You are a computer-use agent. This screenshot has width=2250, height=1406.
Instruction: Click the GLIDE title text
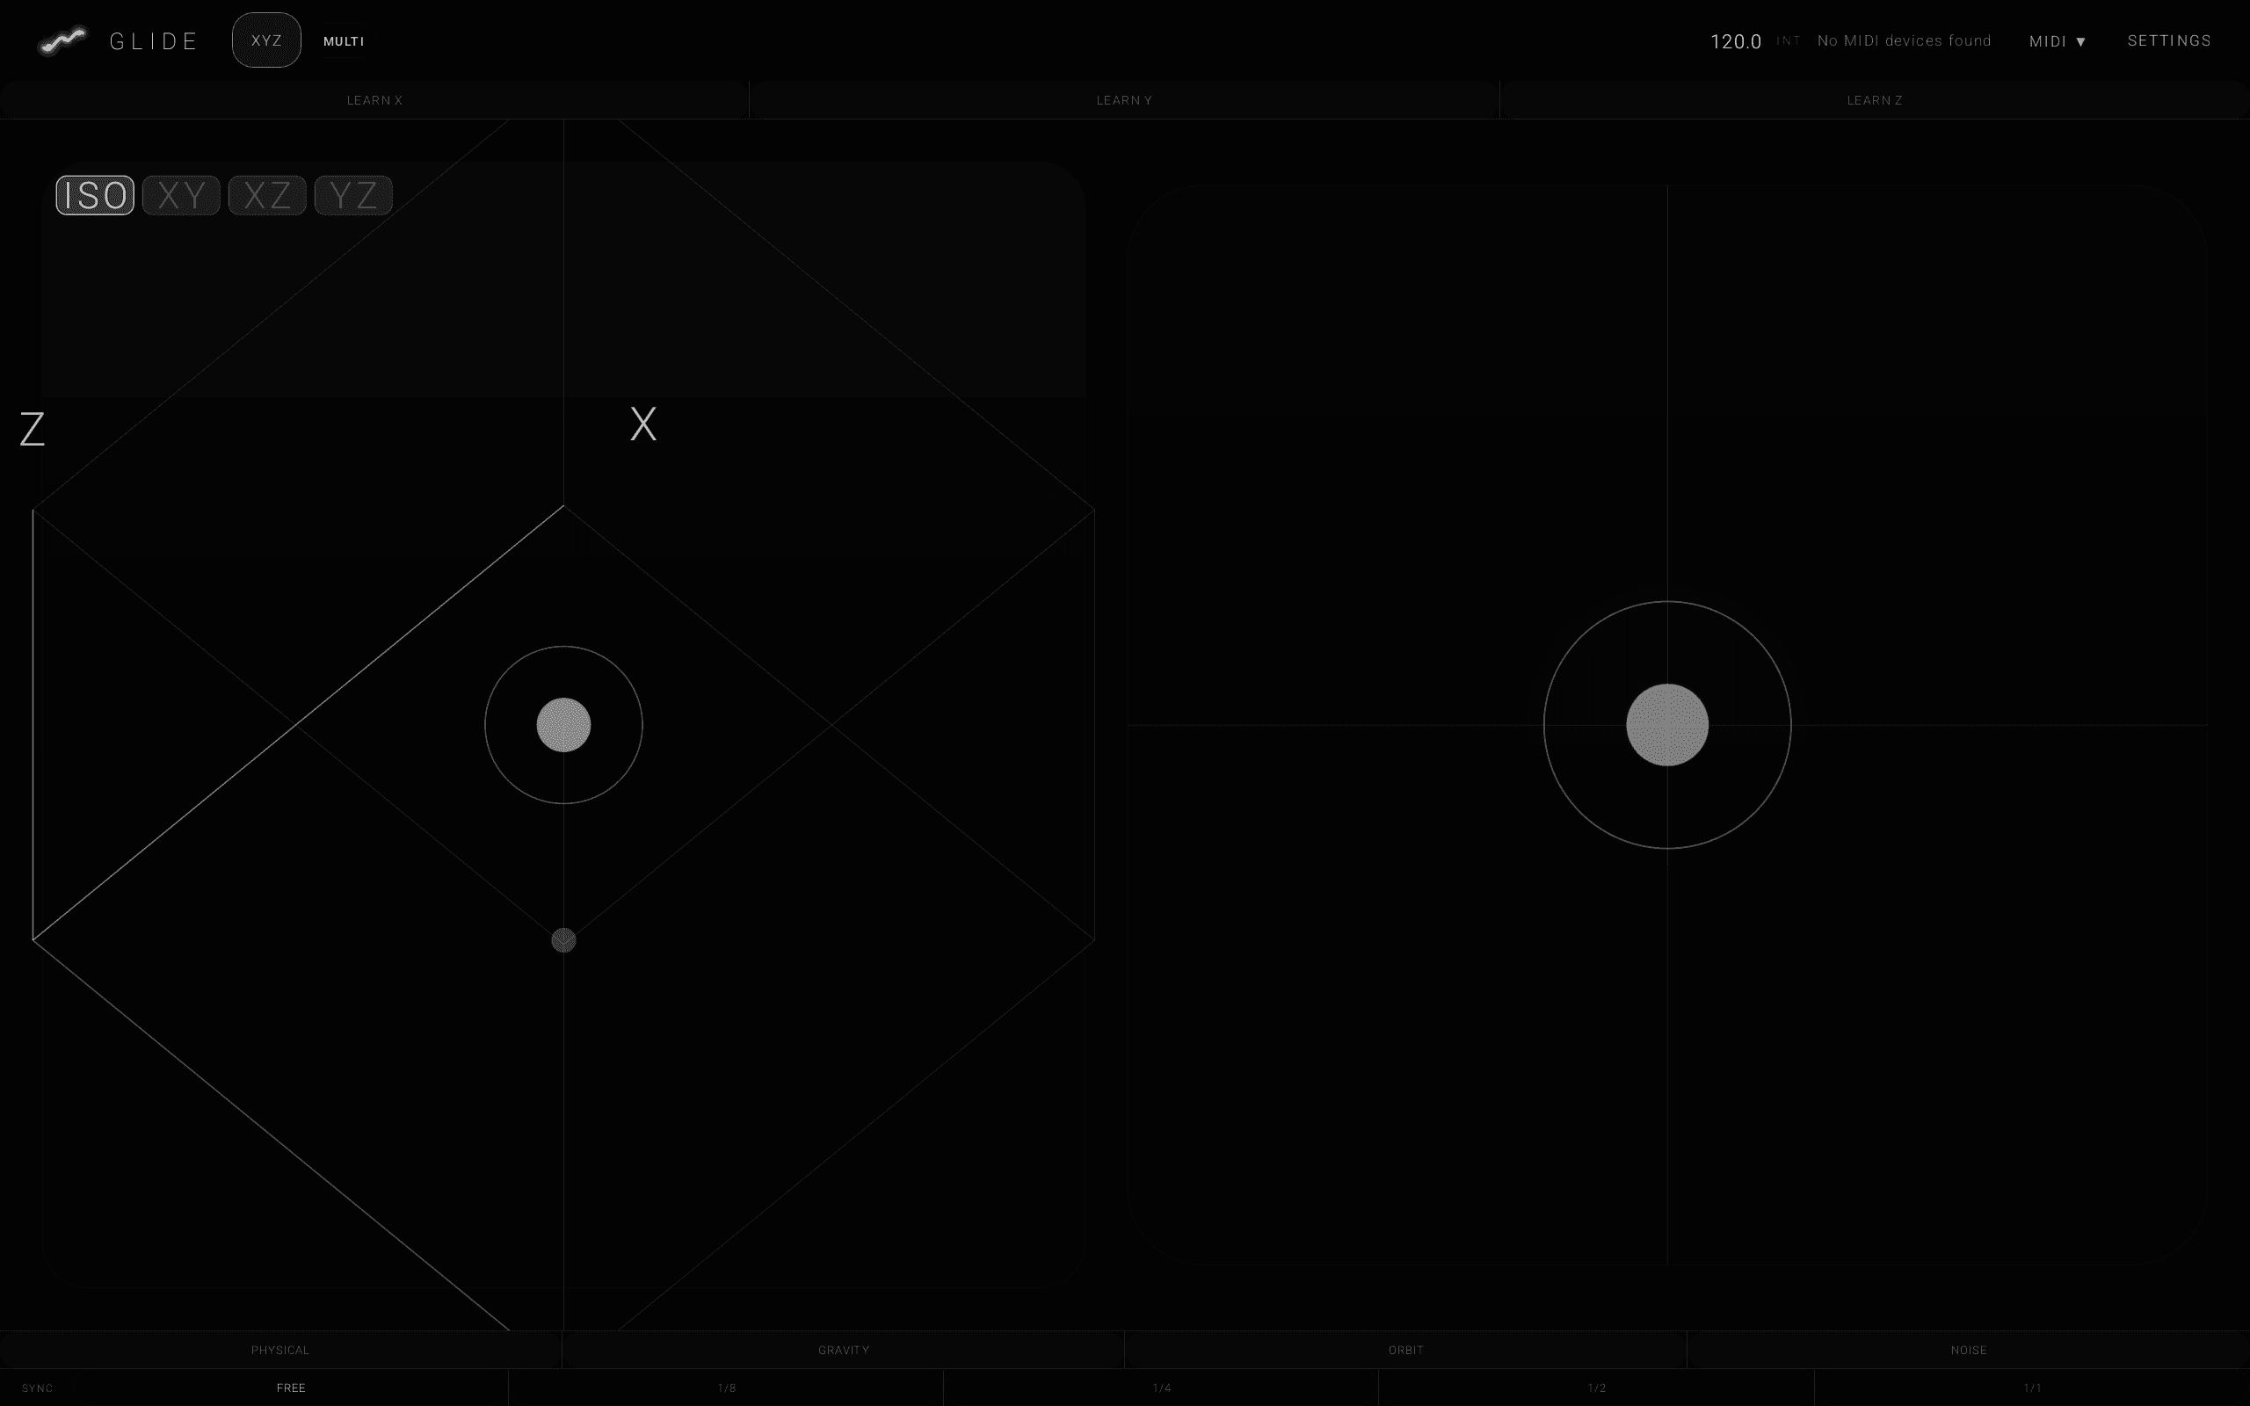point(154,41)
